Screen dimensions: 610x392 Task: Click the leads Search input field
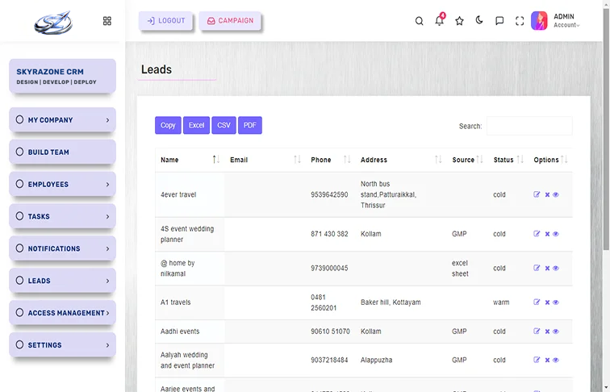[529, 126]
